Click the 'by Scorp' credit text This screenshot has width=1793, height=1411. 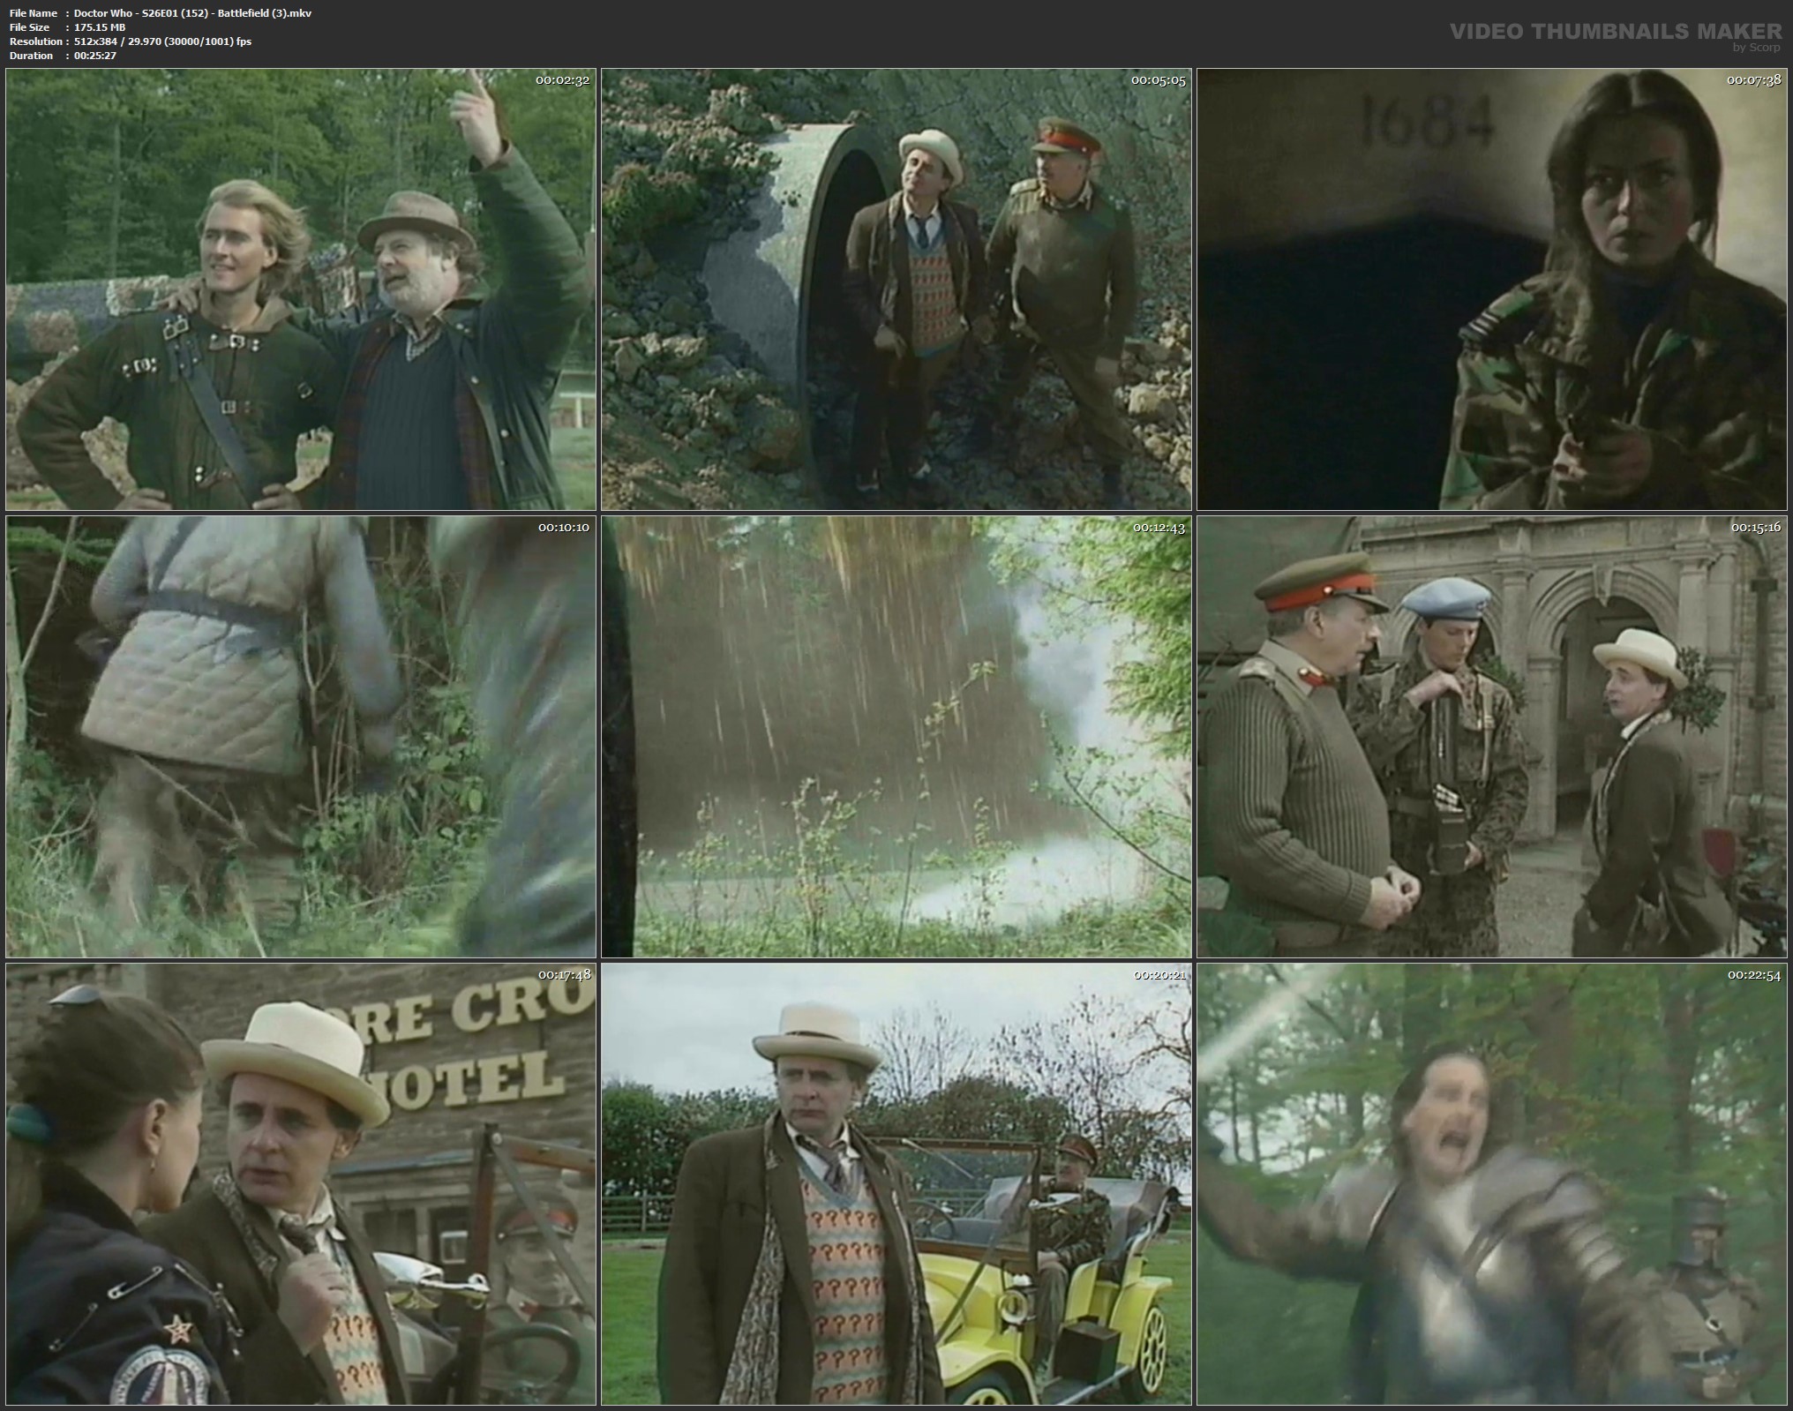pyautogui.click(x=1755, y=48)
